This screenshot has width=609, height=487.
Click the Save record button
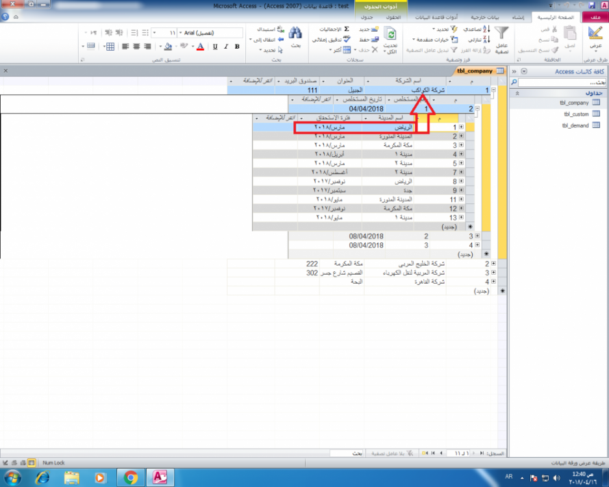coord(364,40)
